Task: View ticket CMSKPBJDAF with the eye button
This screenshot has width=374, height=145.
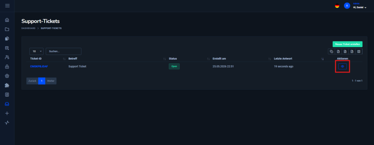Action: [x=342, y=66]
